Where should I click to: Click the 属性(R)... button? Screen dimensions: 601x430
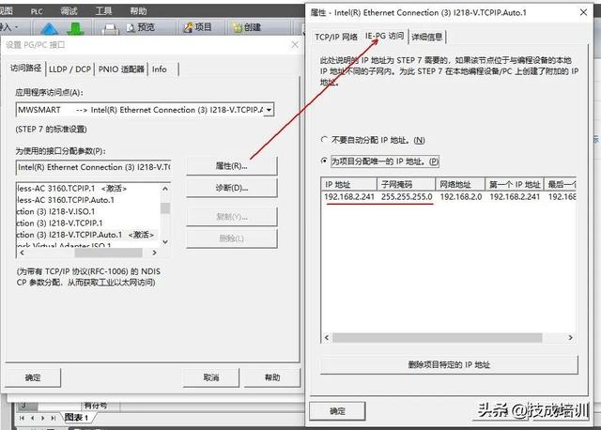tap(232, 166)
